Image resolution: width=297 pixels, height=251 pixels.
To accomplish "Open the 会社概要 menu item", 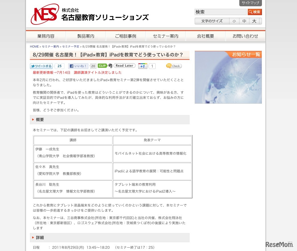I will pyautogui.click(x=206, y=36).
